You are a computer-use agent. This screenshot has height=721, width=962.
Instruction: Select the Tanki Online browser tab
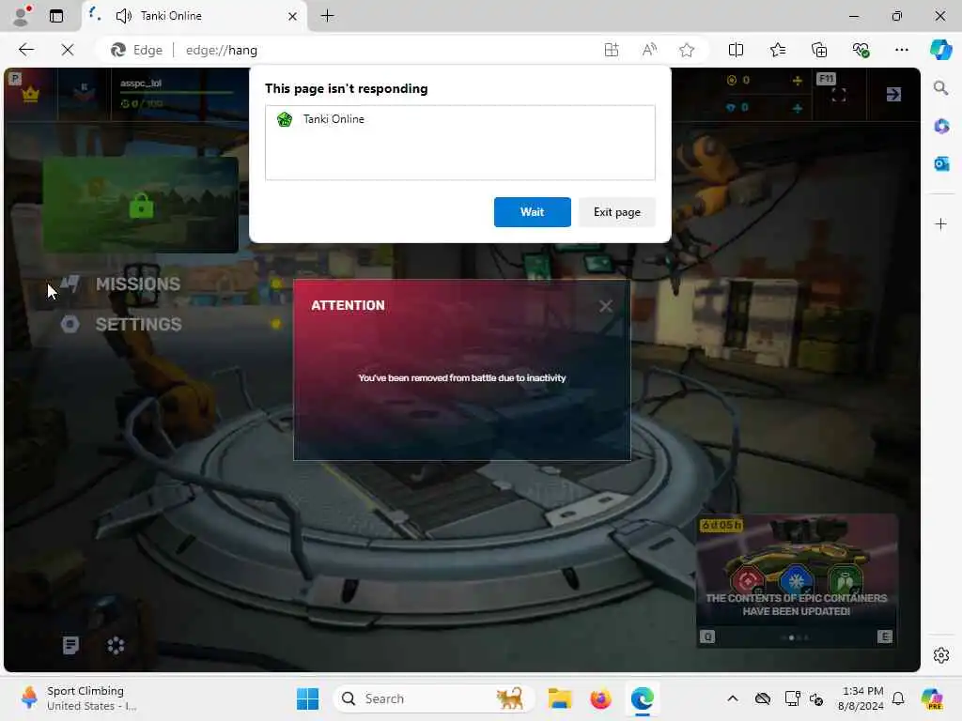[x=194, y=16]
